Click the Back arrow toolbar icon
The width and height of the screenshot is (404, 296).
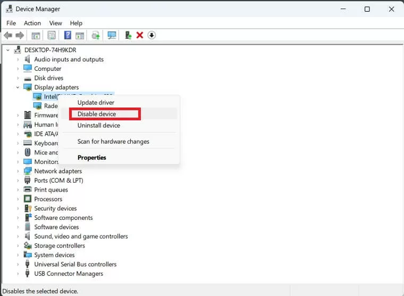(x=8, y=35)
